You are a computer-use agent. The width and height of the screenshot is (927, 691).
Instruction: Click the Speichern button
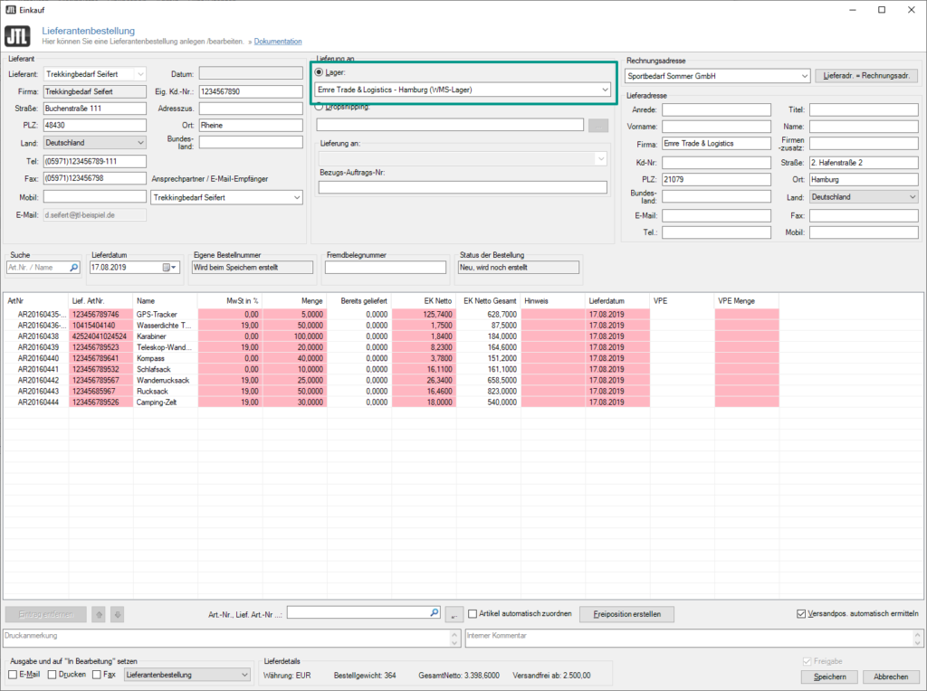(x=828, y=677)
